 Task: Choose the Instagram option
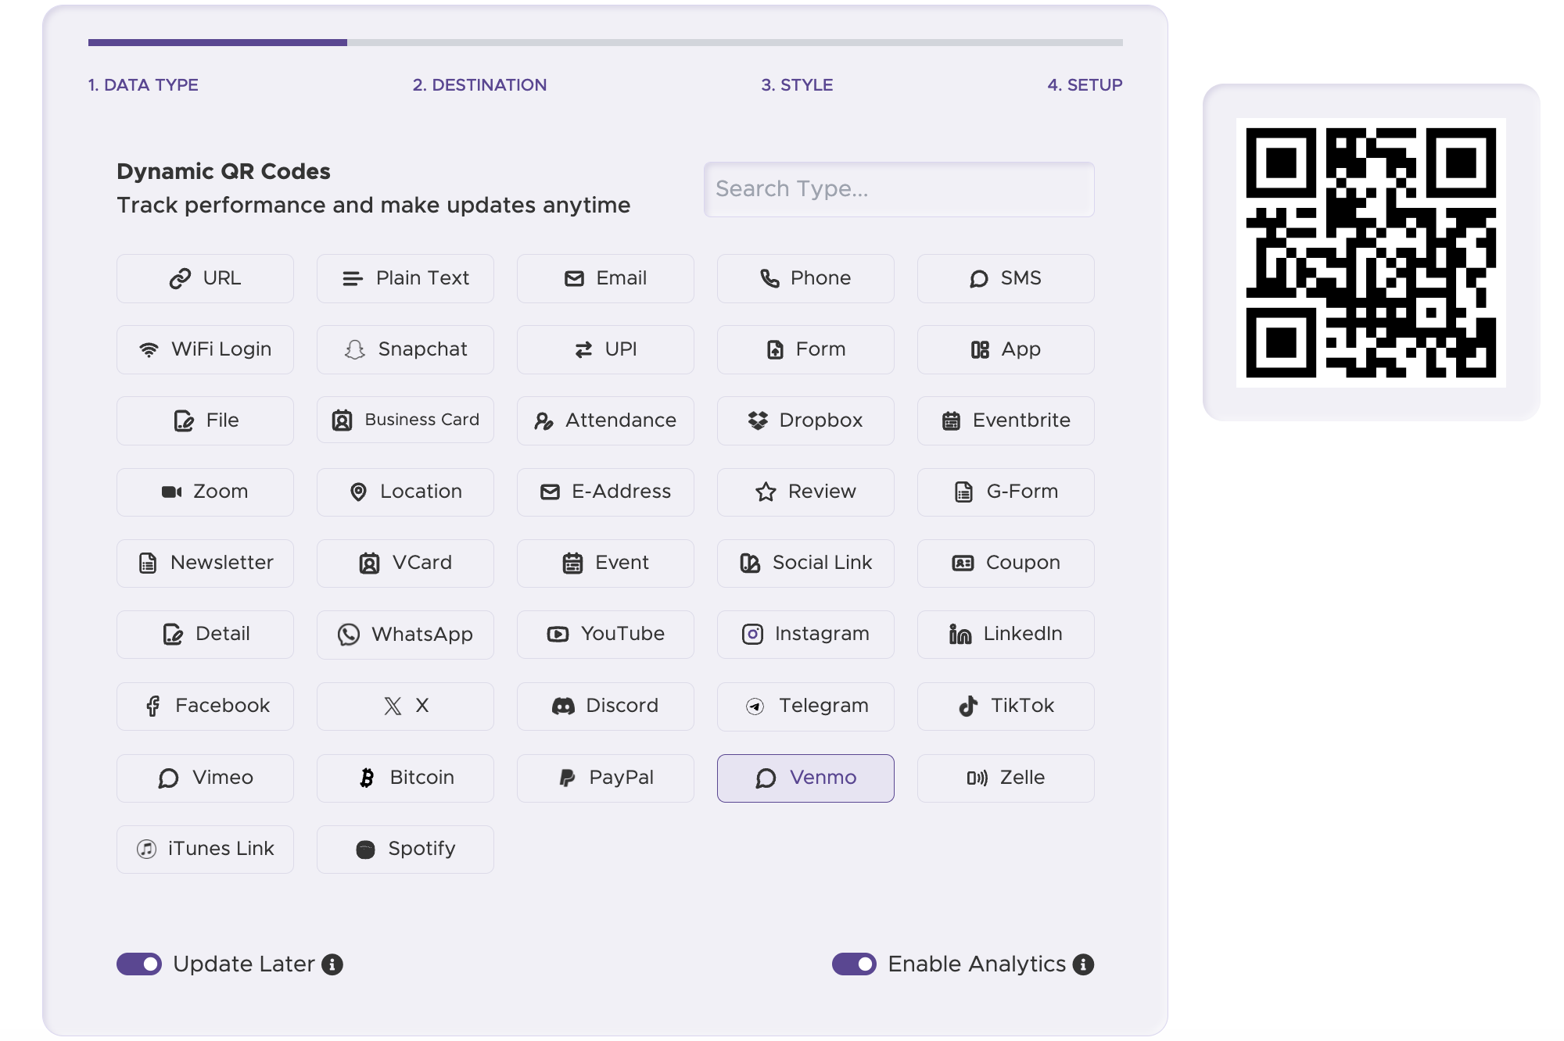click(x=805, y=634)
